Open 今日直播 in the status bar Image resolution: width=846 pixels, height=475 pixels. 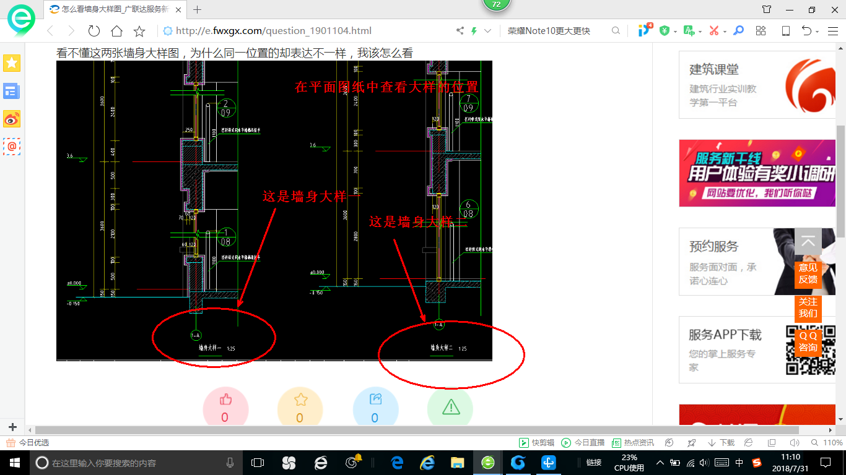click(x=583, y=443)
